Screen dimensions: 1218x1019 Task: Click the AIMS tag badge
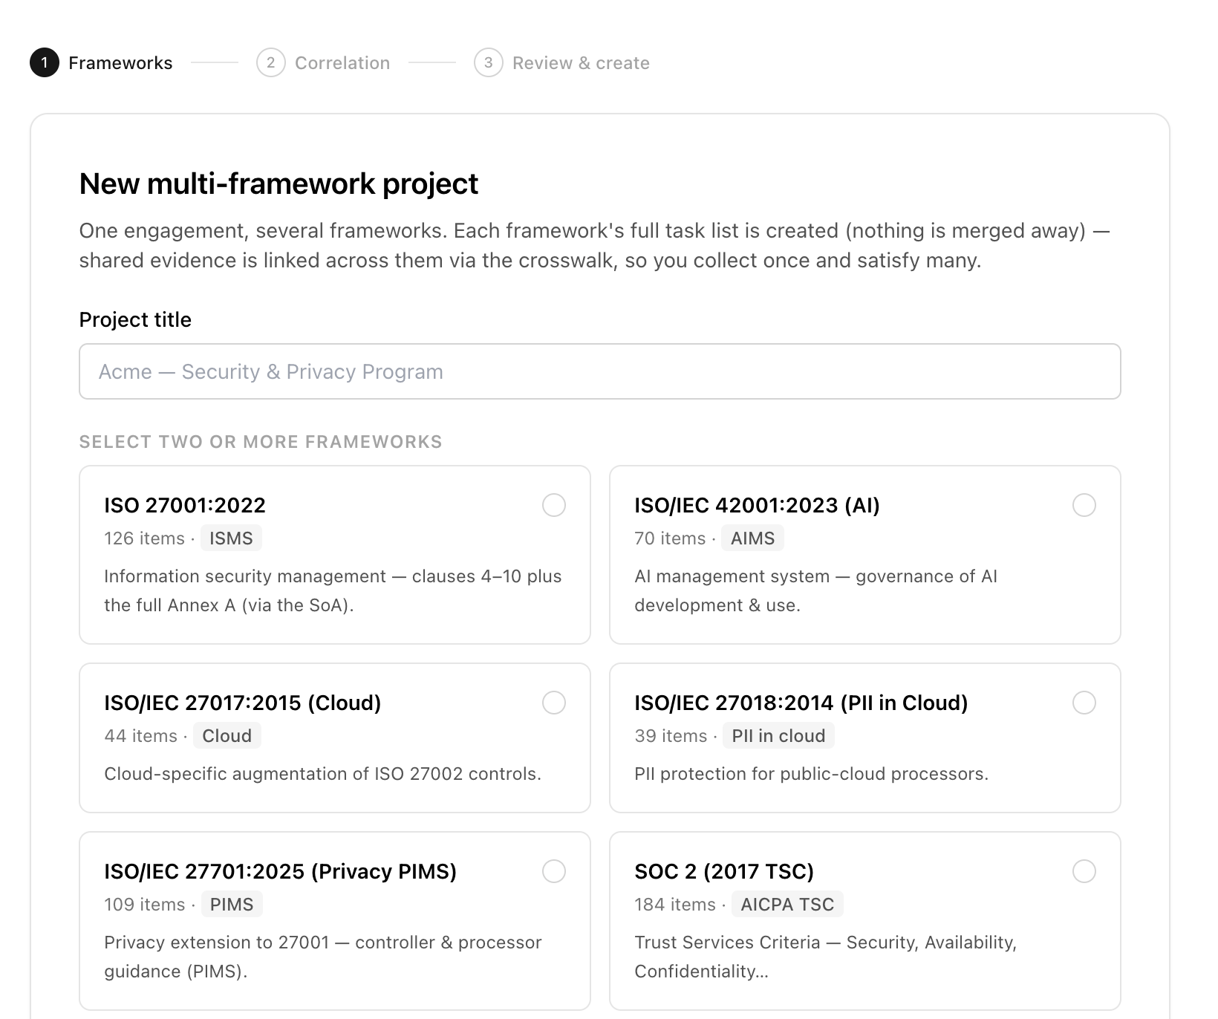click(x=752, y=538)
